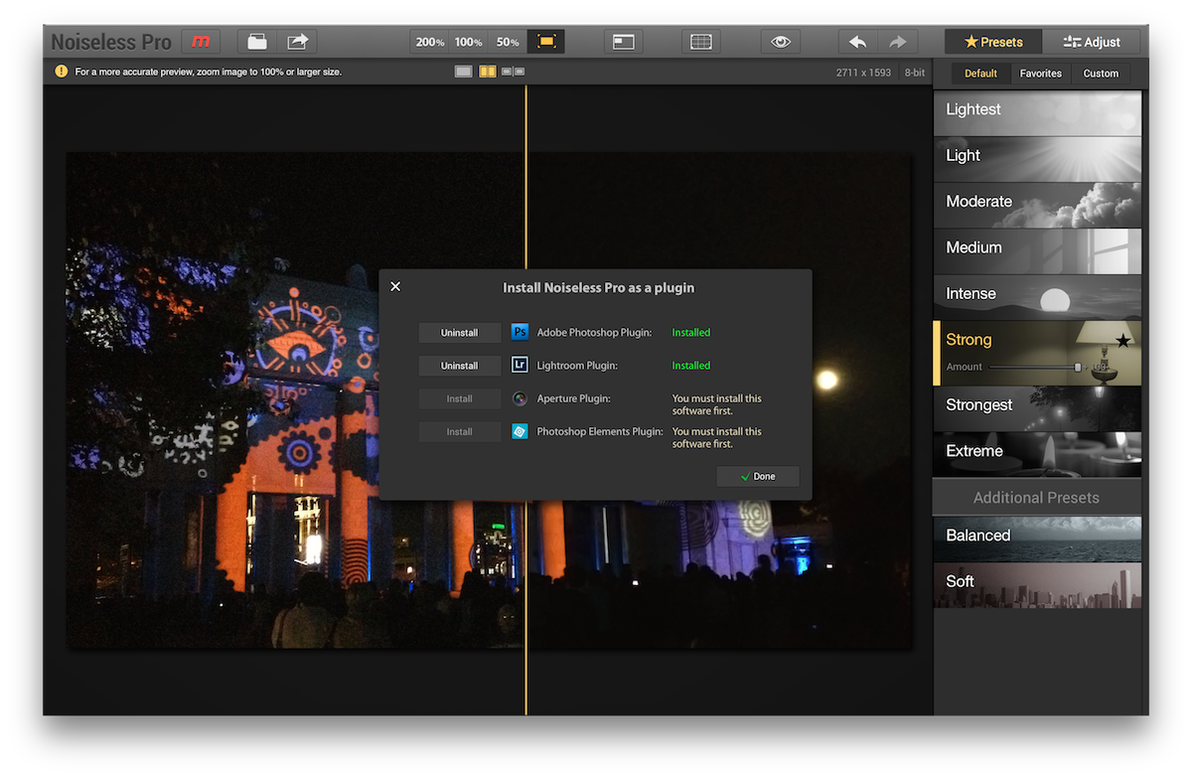The width and height of the screenshot is (1192, 777).
Task: Click the share/export arrow icon
Action: (298, 42)
